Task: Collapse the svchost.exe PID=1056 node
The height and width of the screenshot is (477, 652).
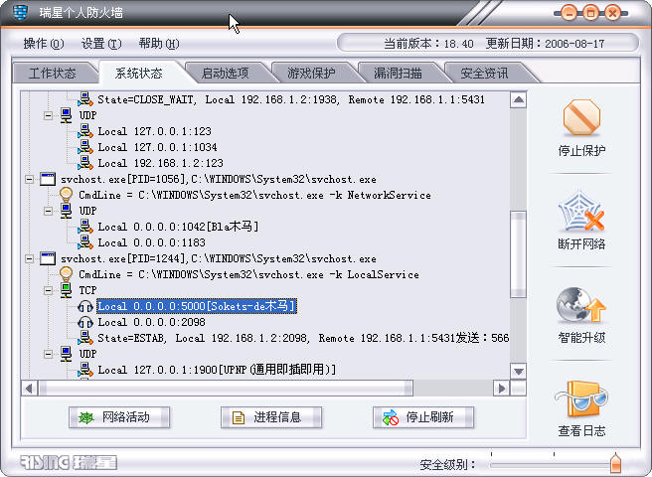Action: point(29,179)
